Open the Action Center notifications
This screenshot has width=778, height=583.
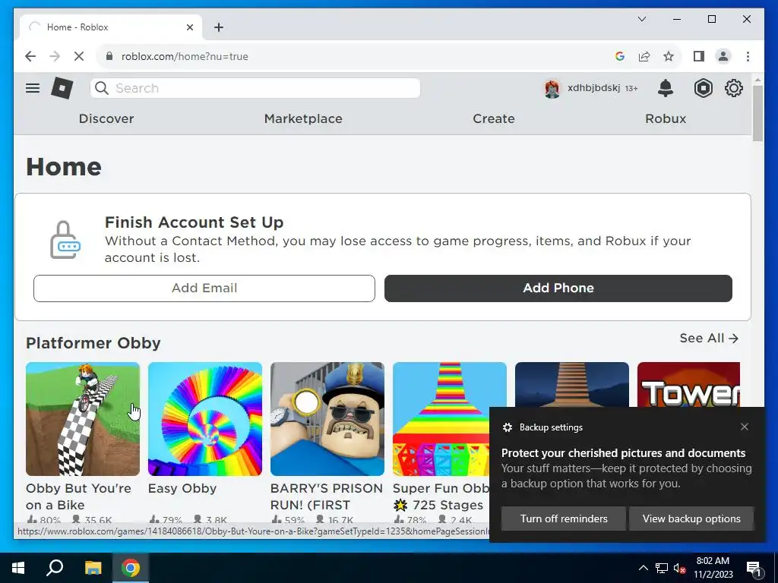click(754, 569)
